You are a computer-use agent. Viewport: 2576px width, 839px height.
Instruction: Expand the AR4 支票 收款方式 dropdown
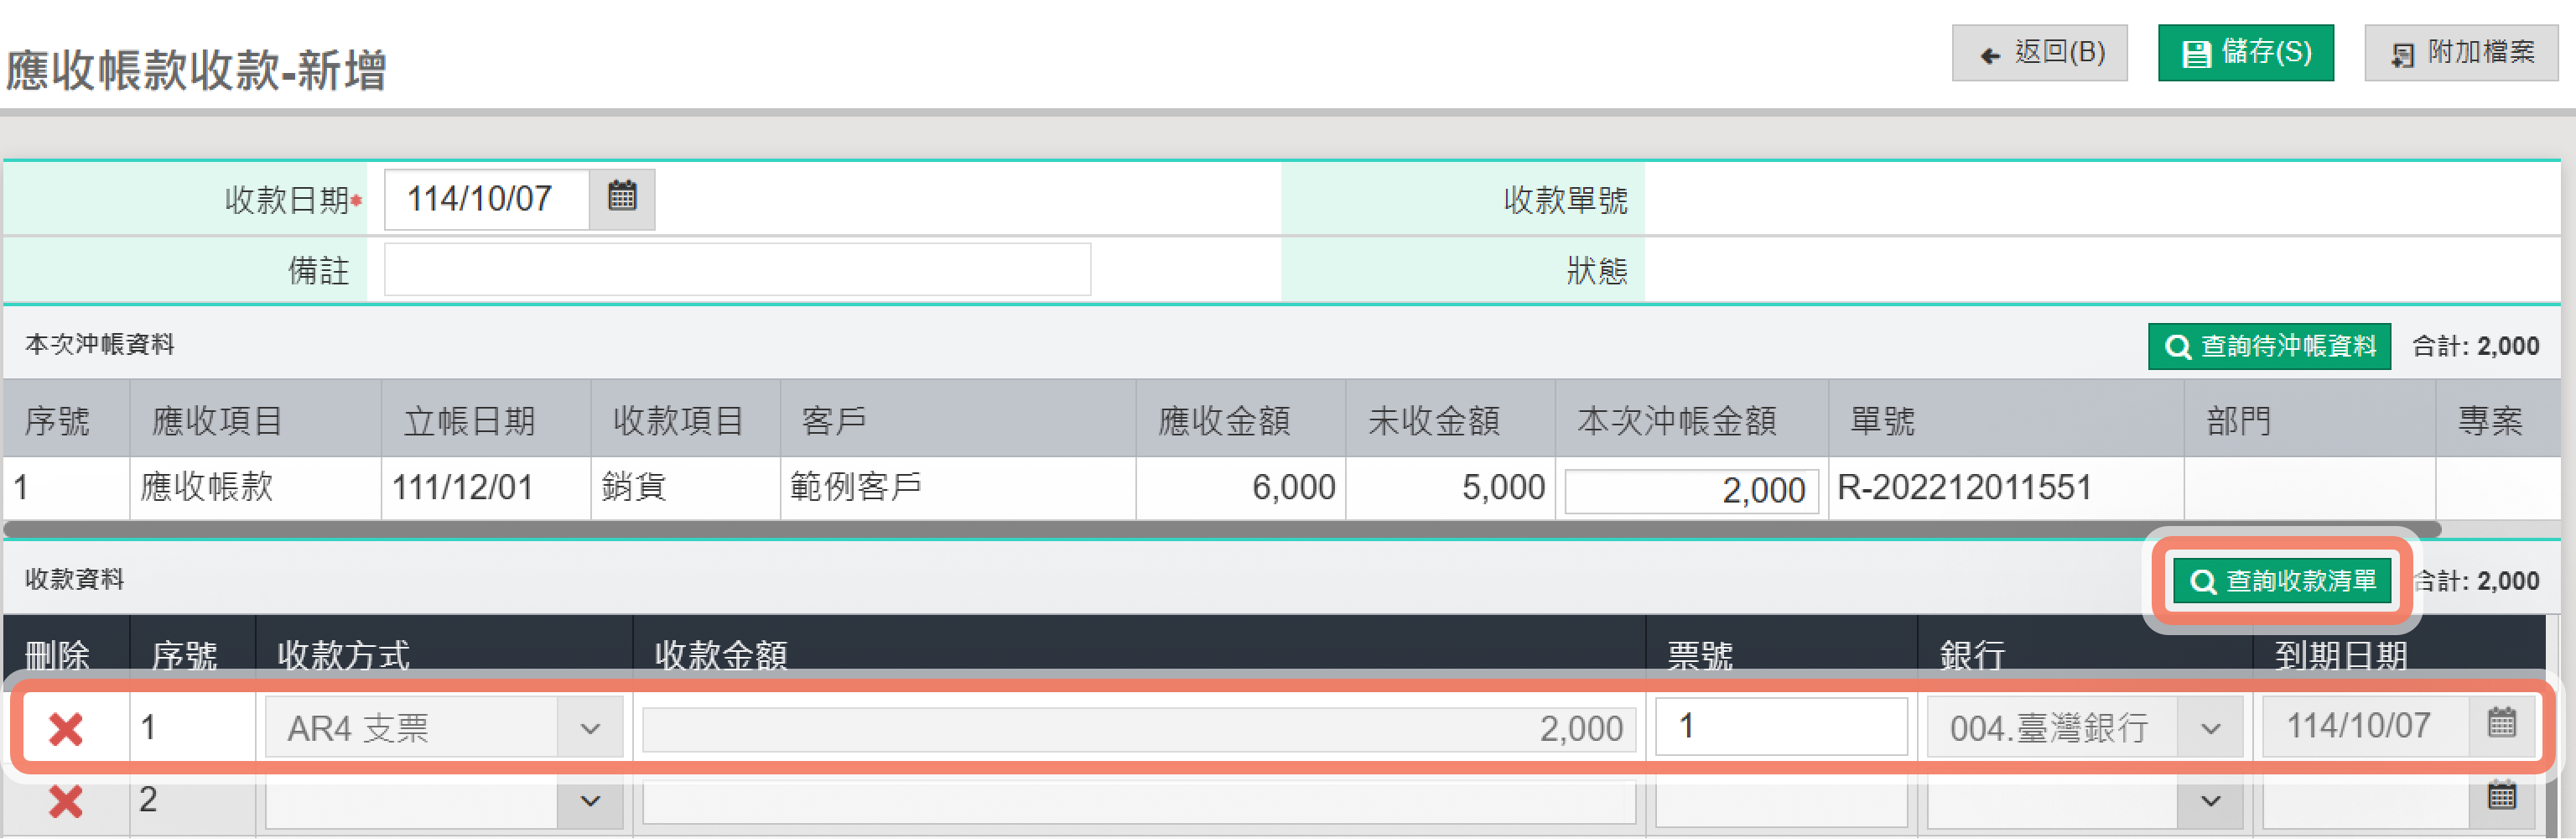coord(590,728)
